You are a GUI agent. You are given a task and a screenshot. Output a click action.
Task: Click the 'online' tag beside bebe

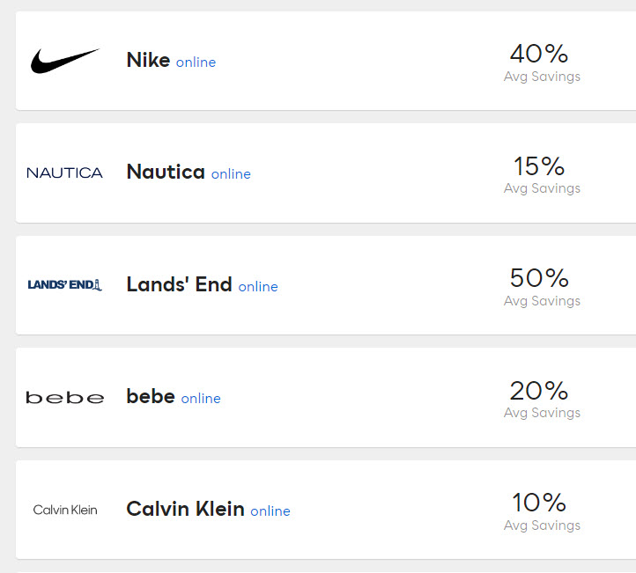pyautogui.click(x=201, y=399)
